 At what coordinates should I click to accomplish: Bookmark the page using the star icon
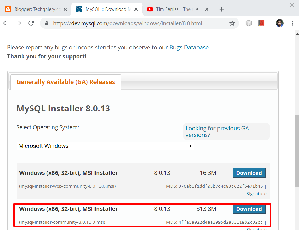(x=232, y=23)
